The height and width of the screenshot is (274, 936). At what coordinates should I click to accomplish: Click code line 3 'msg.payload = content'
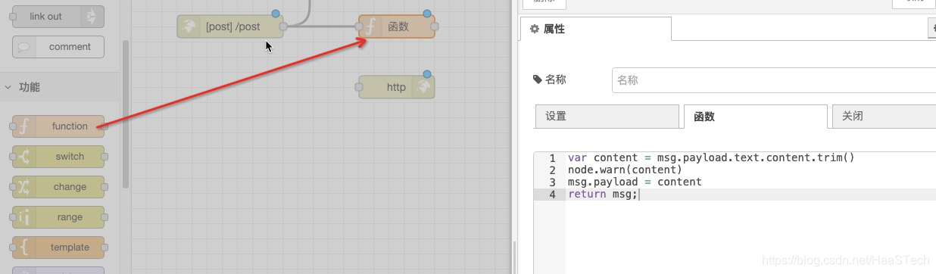(x=635, y=182)
